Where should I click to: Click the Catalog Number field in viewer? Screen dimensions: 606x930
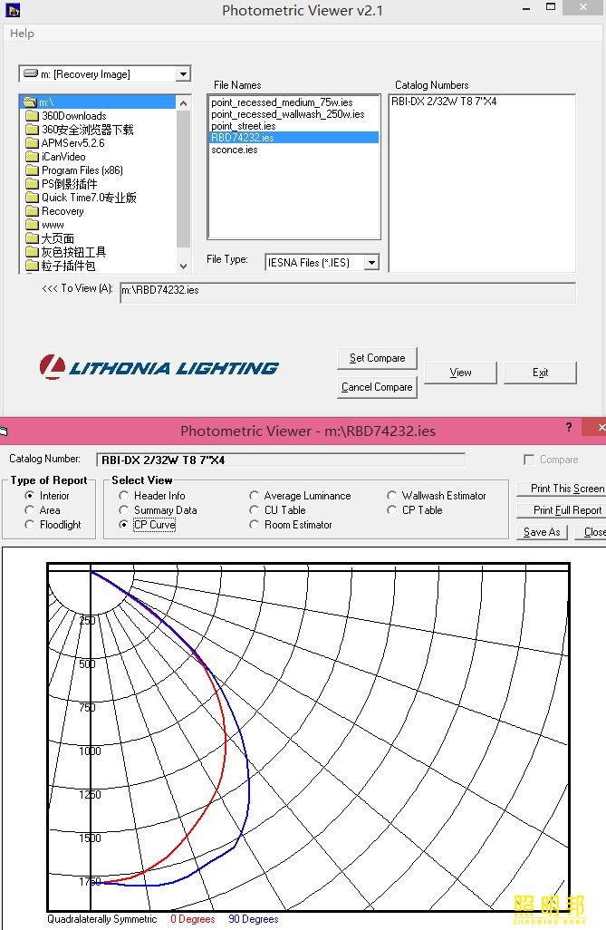[281, 460]
